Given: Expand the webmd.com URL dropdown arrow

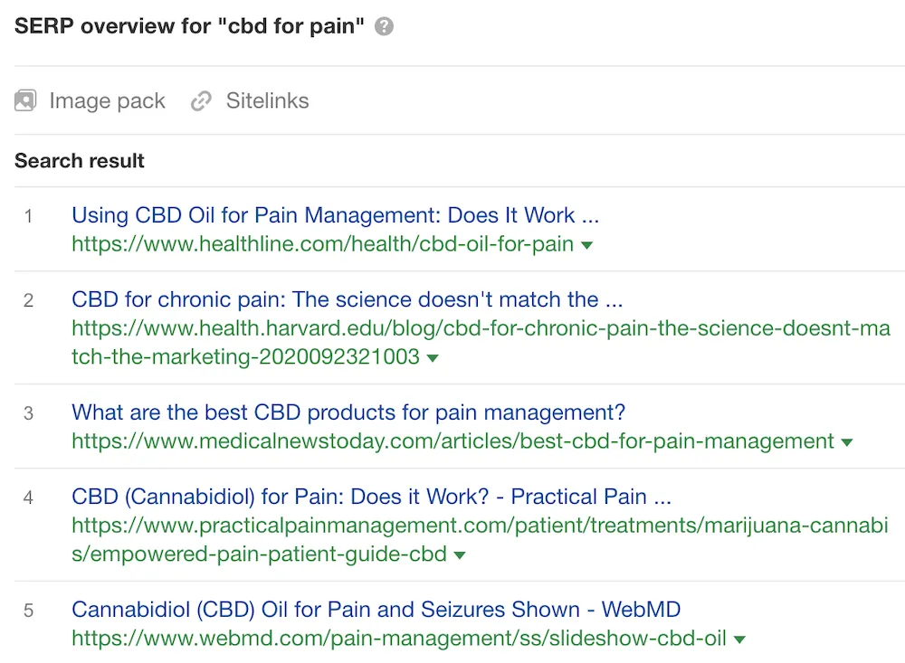Looking at the screenshot, I should pyautogui.click(x=739, y=639).
